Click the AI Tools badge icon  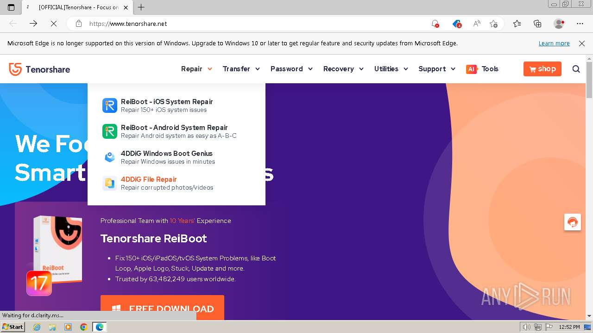tap(472, 69)
